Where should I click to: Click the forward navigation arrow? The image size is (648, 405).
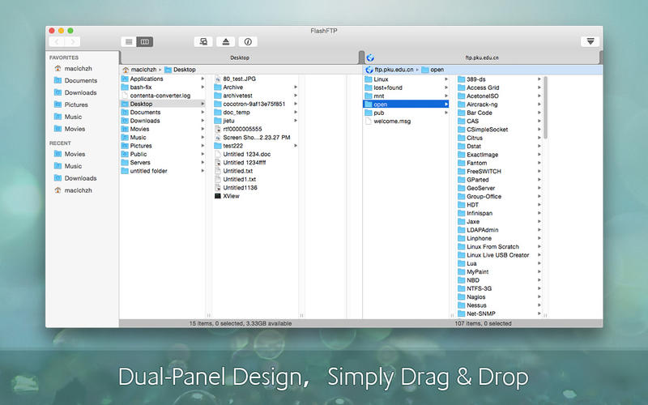click(73, 42)
